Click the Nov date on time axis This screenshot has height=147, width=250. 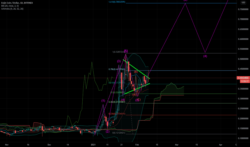click(7, 145)
